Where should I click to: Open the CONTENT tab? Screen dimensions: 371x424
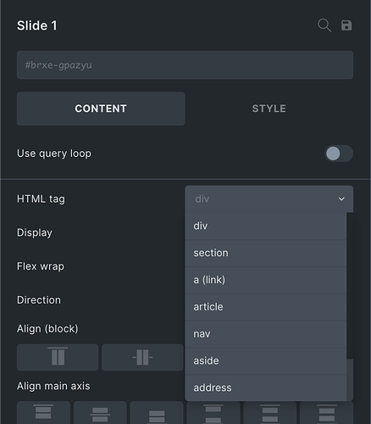tap(101, 109)
